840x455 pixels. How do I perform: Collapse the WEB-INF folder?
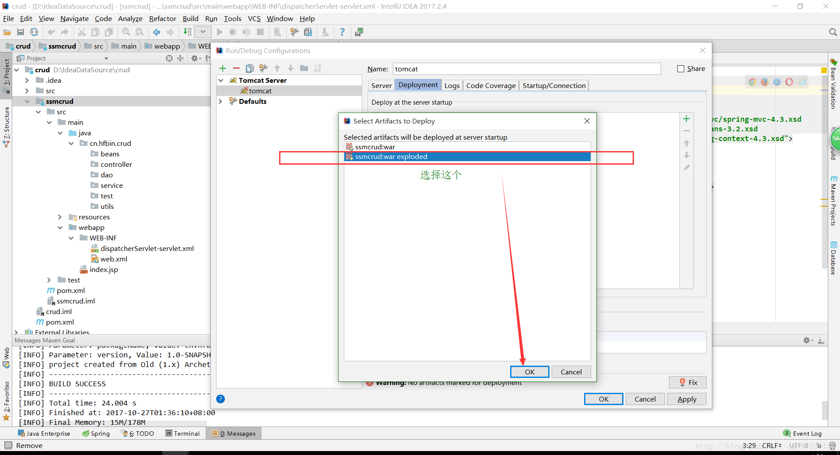click(x=71, y=238)
